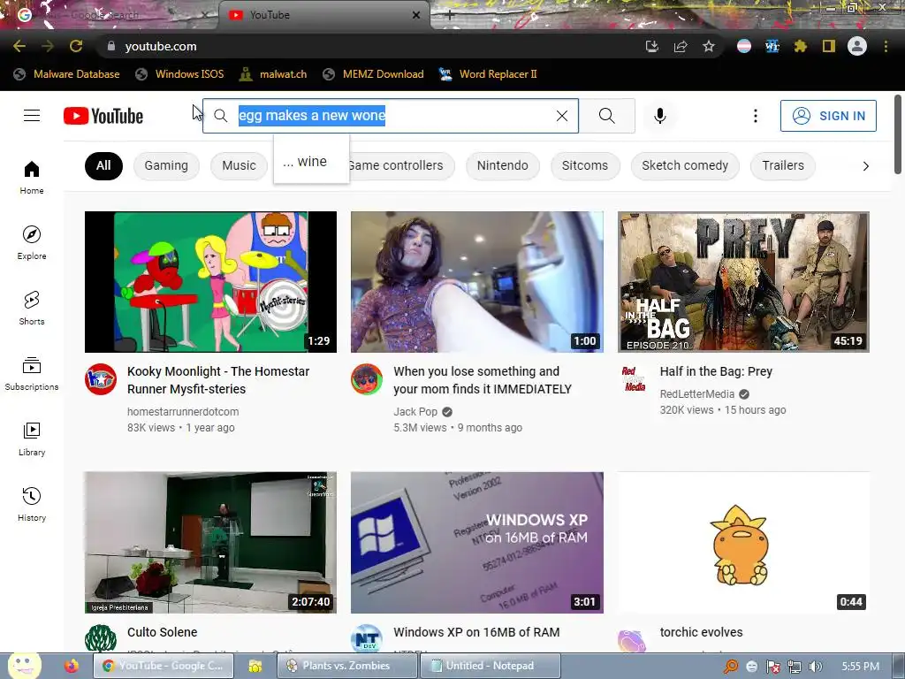Open Explore in the sidebar

[32, 242]
